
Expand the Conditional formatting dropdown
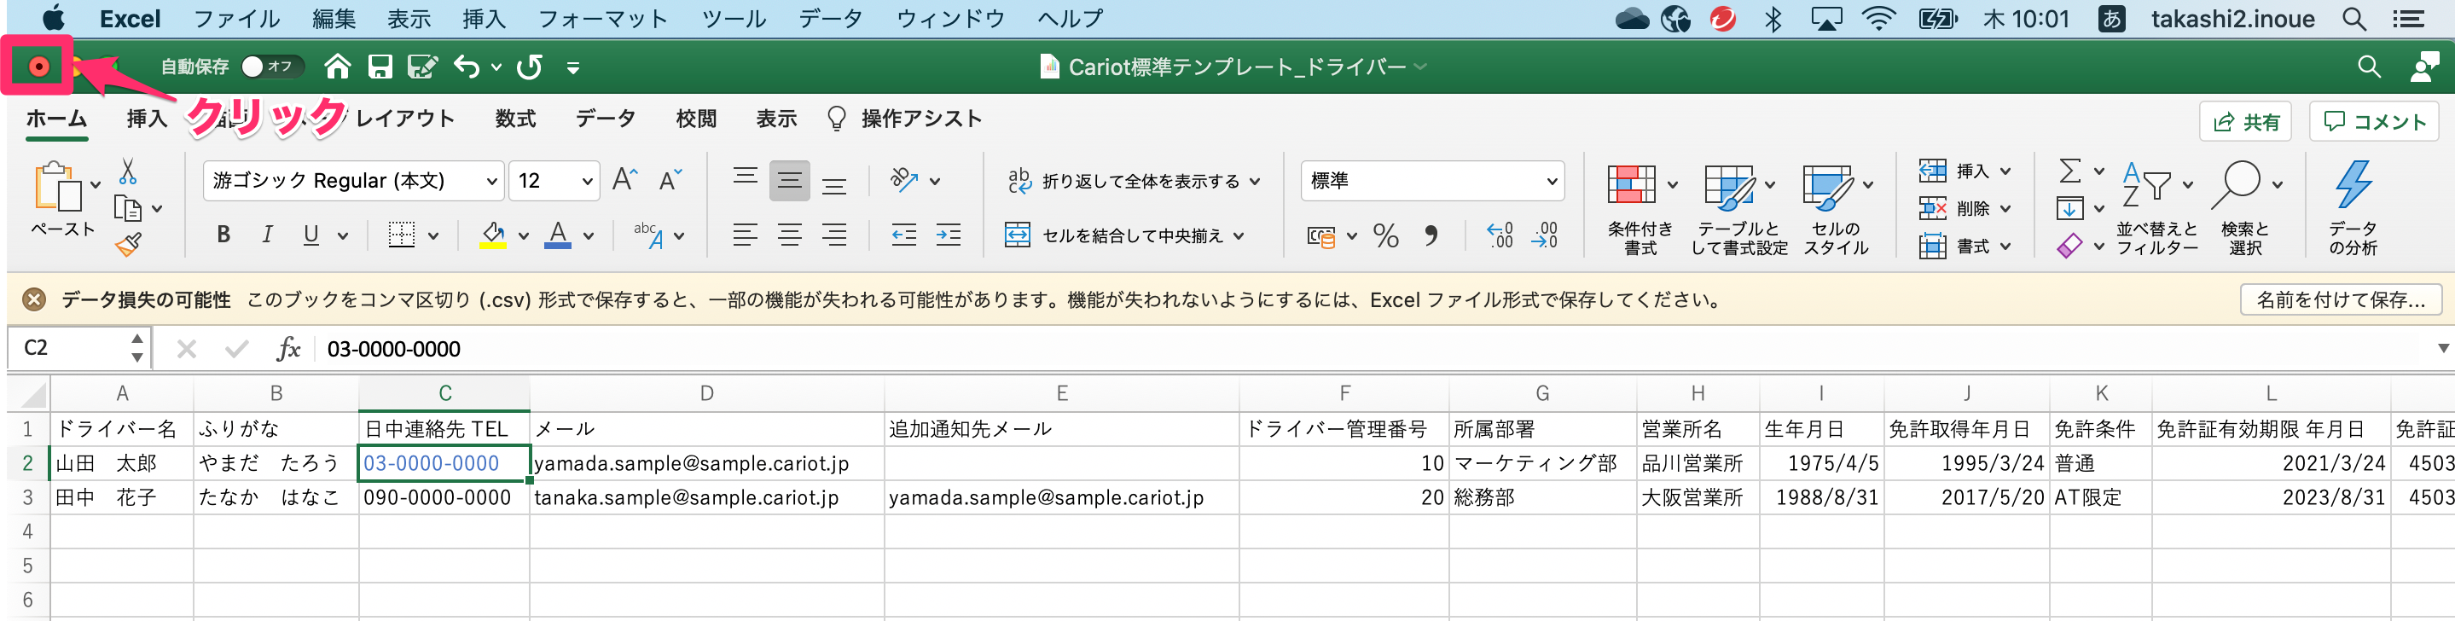[1673, 186]
